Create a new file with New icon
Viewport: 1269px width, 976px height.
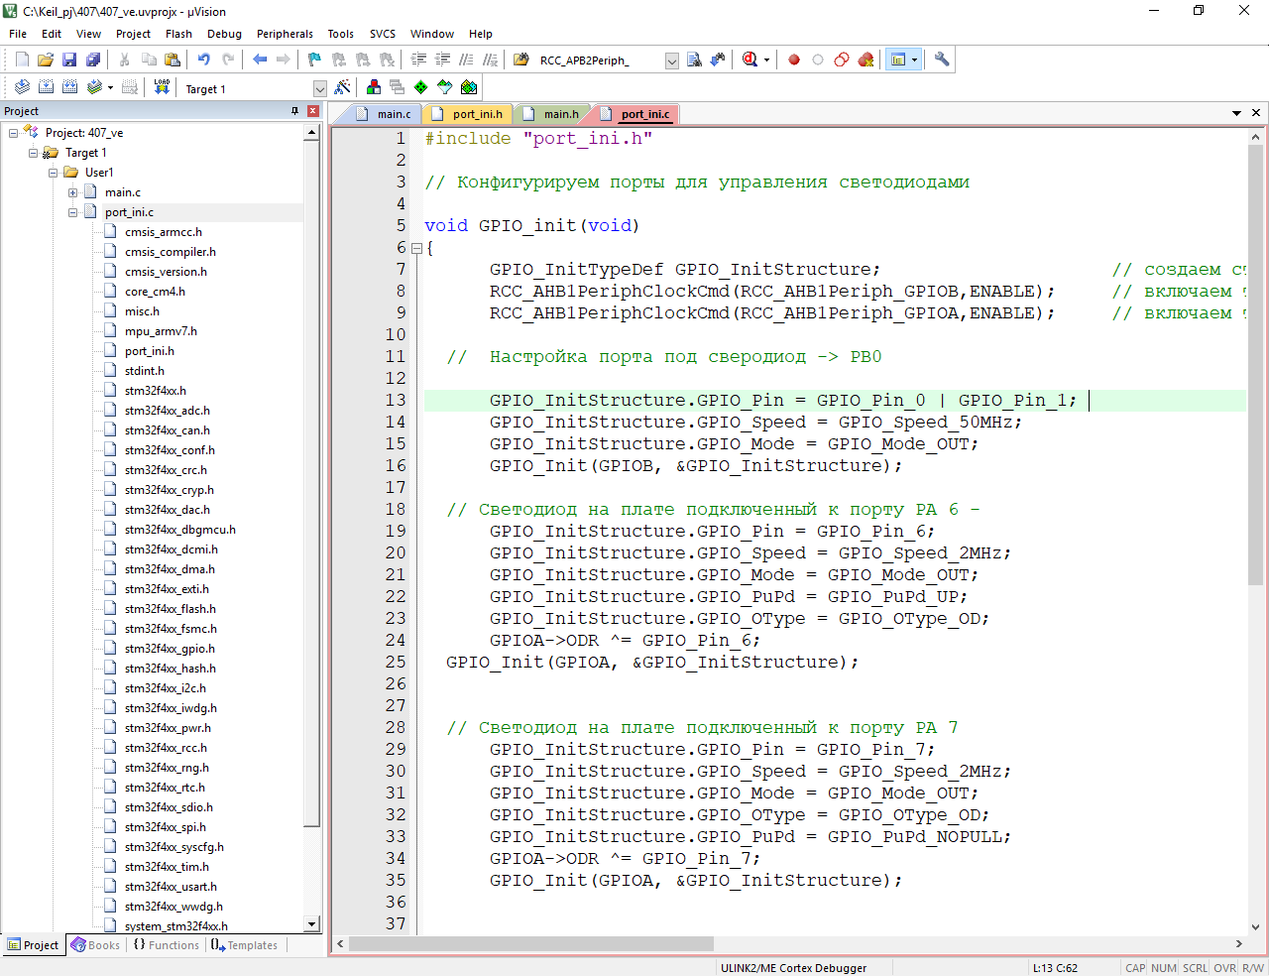coord(22,60)
